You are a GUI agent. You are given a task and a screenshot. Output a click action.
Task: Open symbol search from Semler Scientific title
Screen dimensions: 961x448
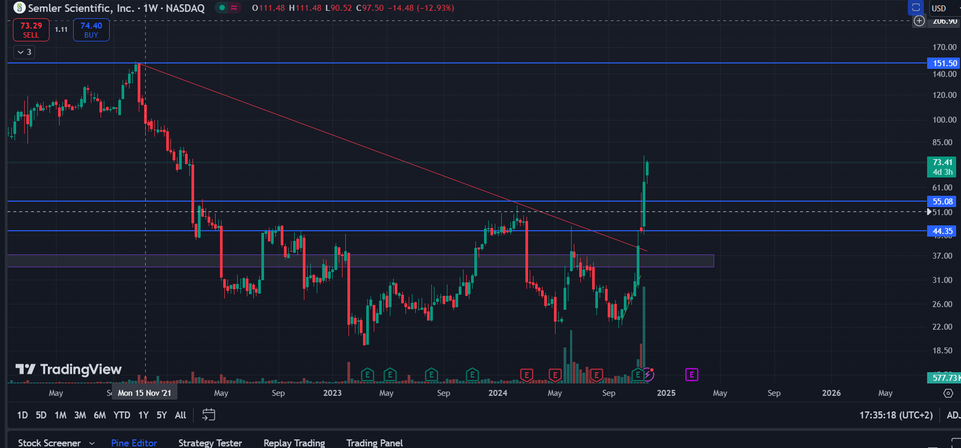pyautogui.click(x=116, y=8)
